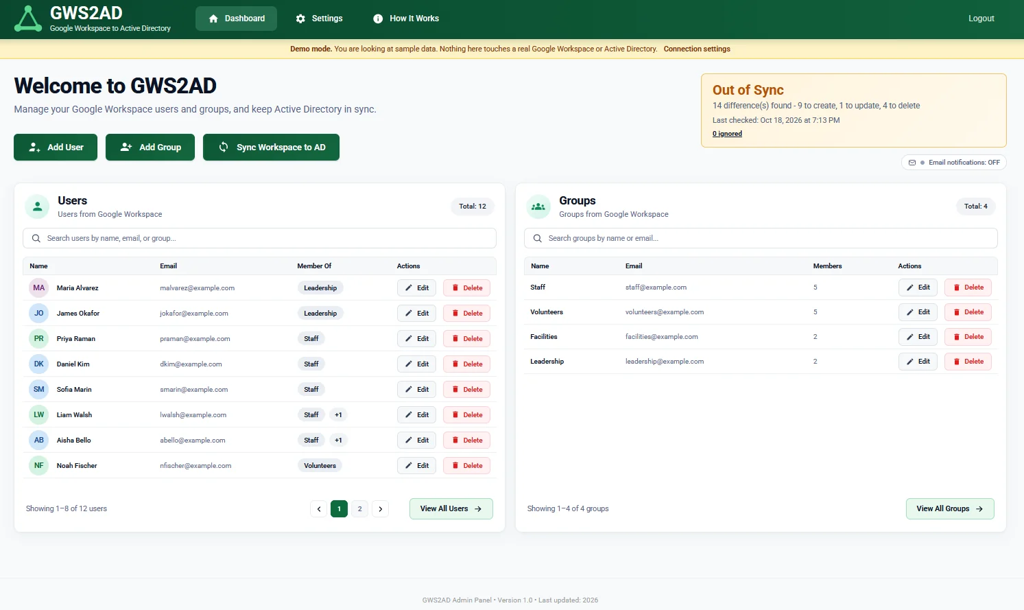
Task: Open Connection settings link in demo banner
Action: coord(697,49)
